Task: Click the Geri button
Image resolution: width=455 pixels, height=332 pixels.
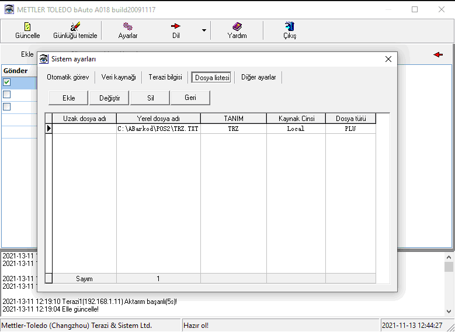Action: point(190,98)
